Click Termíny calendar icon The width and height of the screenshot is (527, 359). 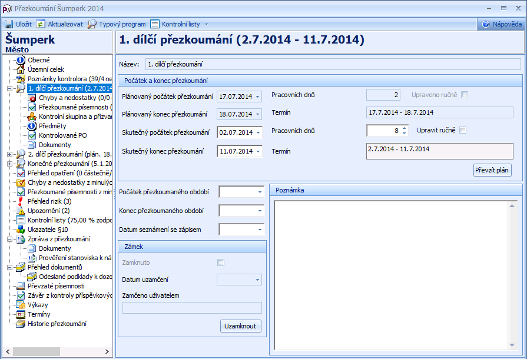[21, 314]
